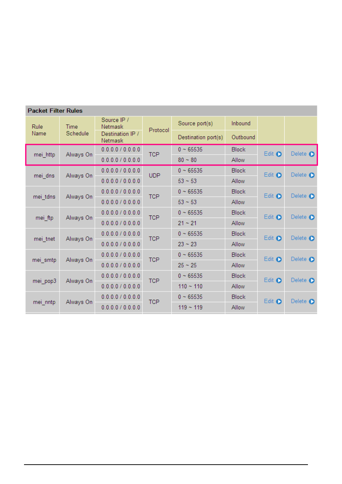Viewport: 342px width, 484px height.
Task: Click the Inbound column header
Action: click(241, 123)
